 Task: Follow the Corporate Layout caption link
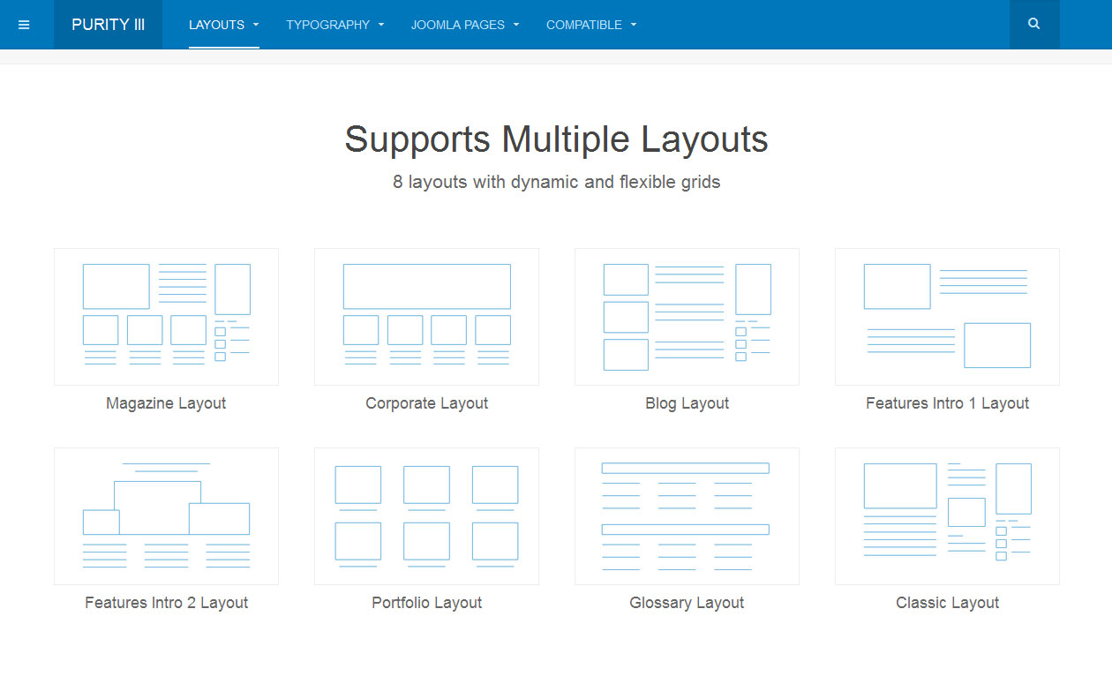coord(426,403)
